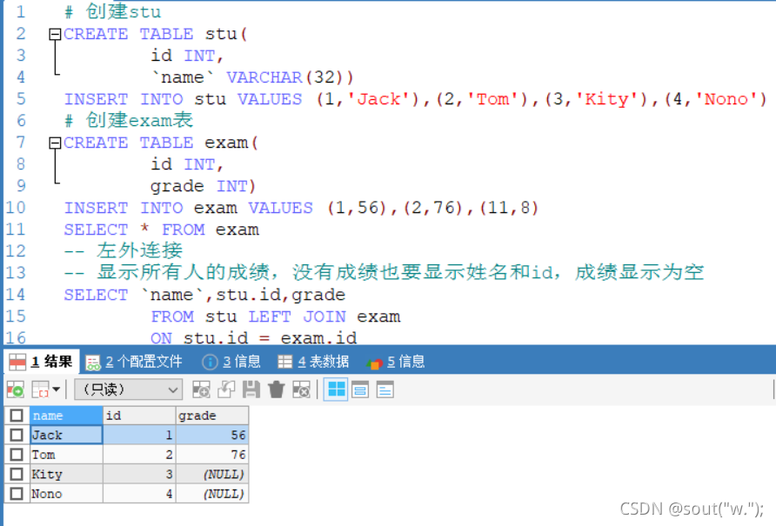Viewport: 776px width, 526px height.
Task: Check the Nono row checkbox
Action: tap(17, 493)
